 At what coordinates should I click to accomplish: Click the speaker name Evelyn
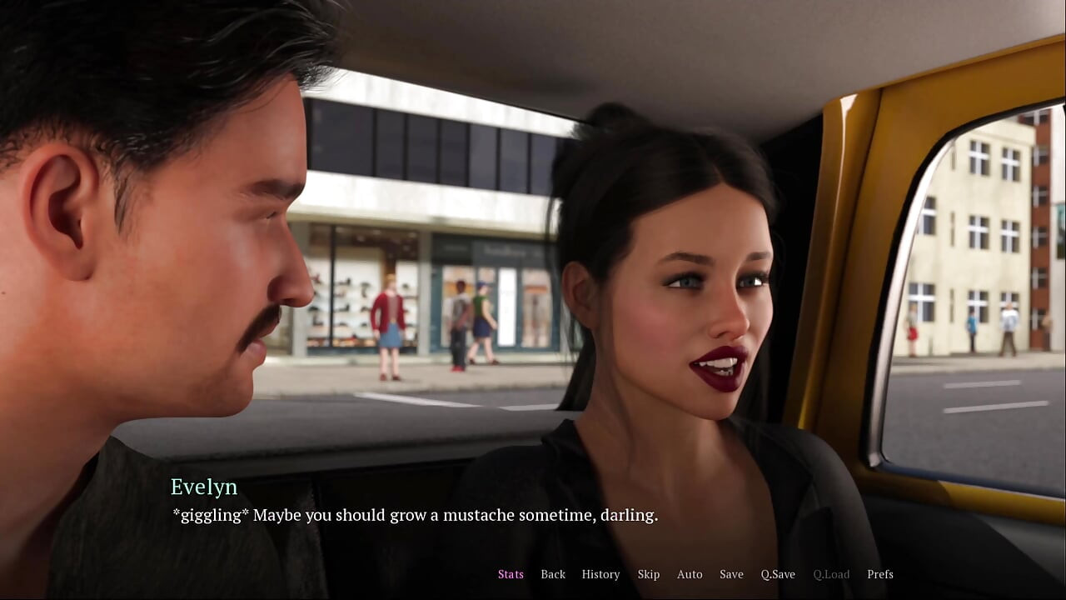tap(204, 487)
